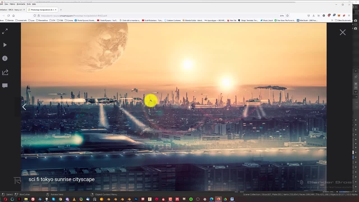Bookmark this page with the star
The height and width of the screenshot is (202, 359).
287,16
